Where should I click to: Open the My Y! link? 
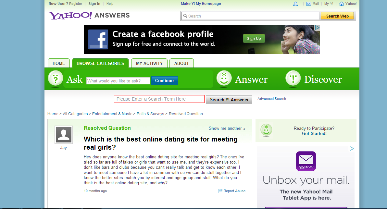(329, 4)
